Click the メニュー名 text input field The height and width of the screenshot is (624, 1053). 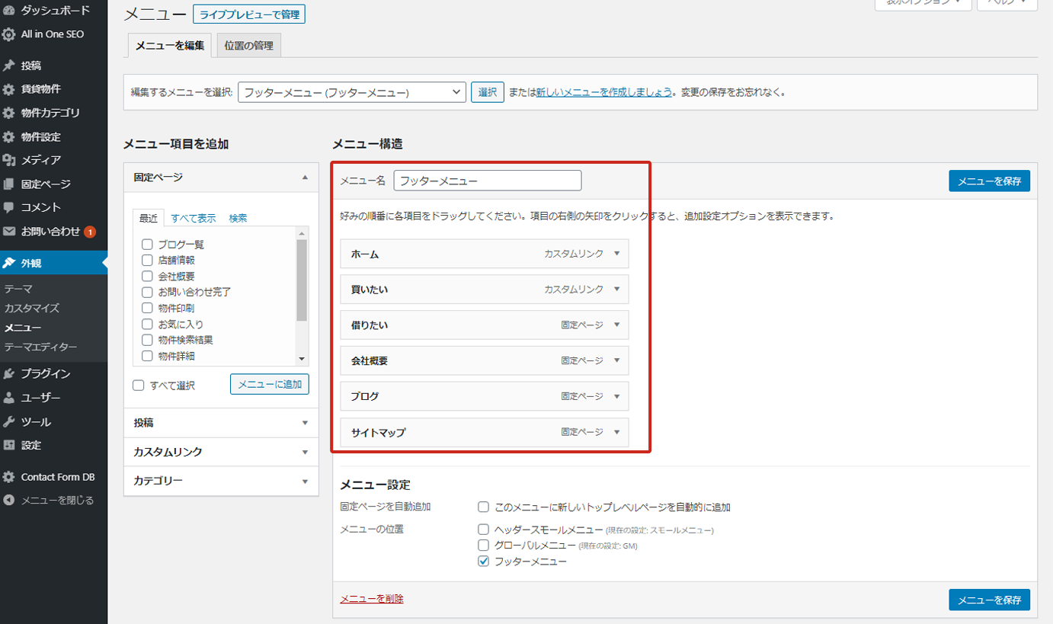(x=488, y=181)
